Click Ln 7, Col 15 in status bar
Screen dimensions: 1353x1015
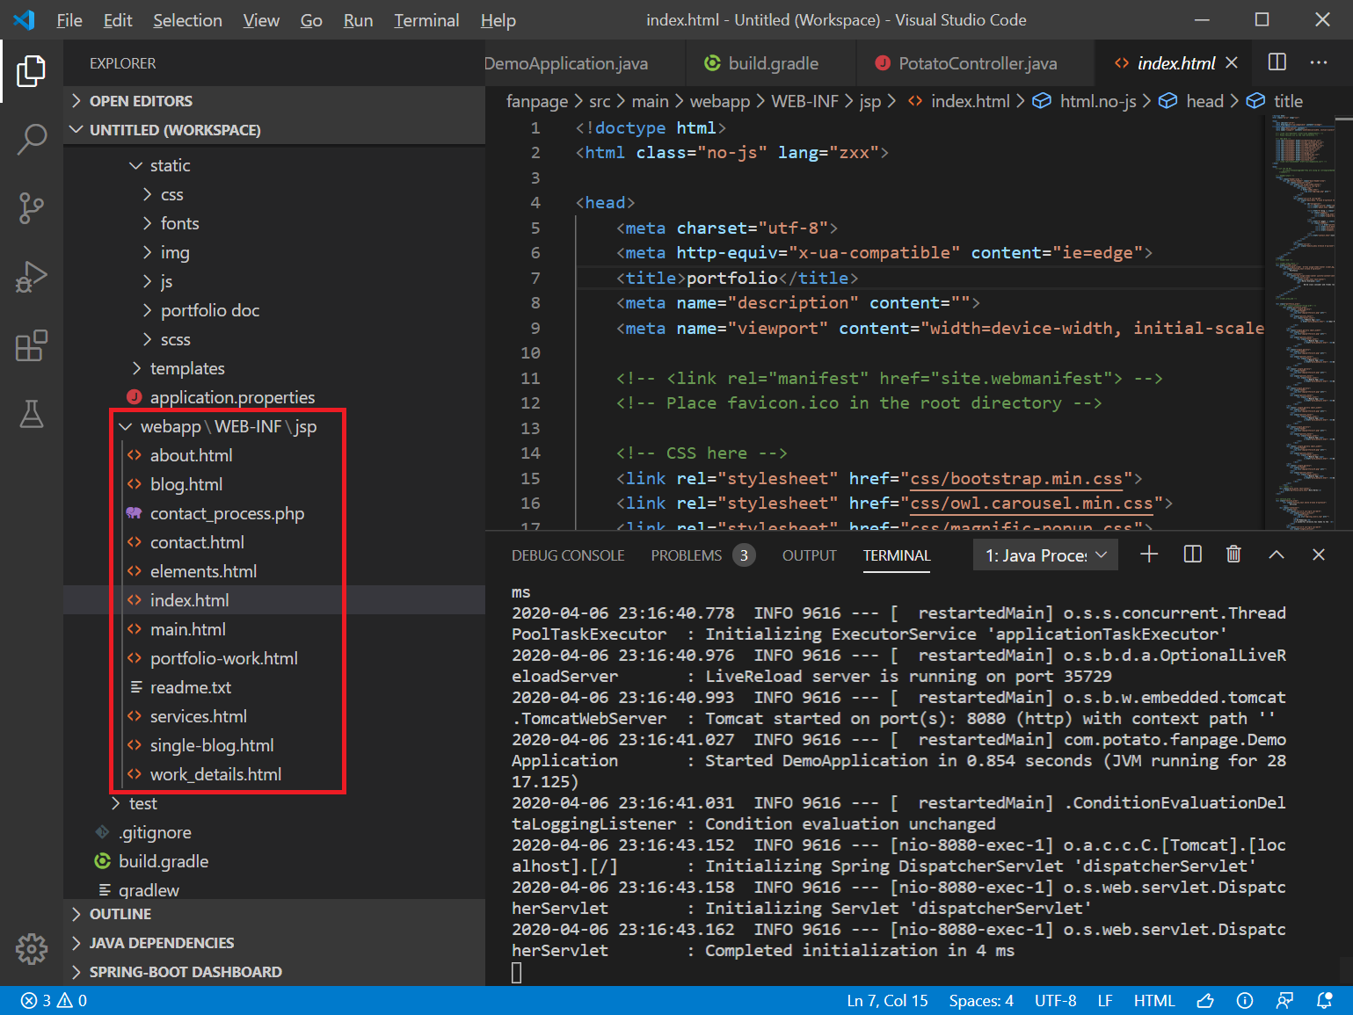point(887,1001)
